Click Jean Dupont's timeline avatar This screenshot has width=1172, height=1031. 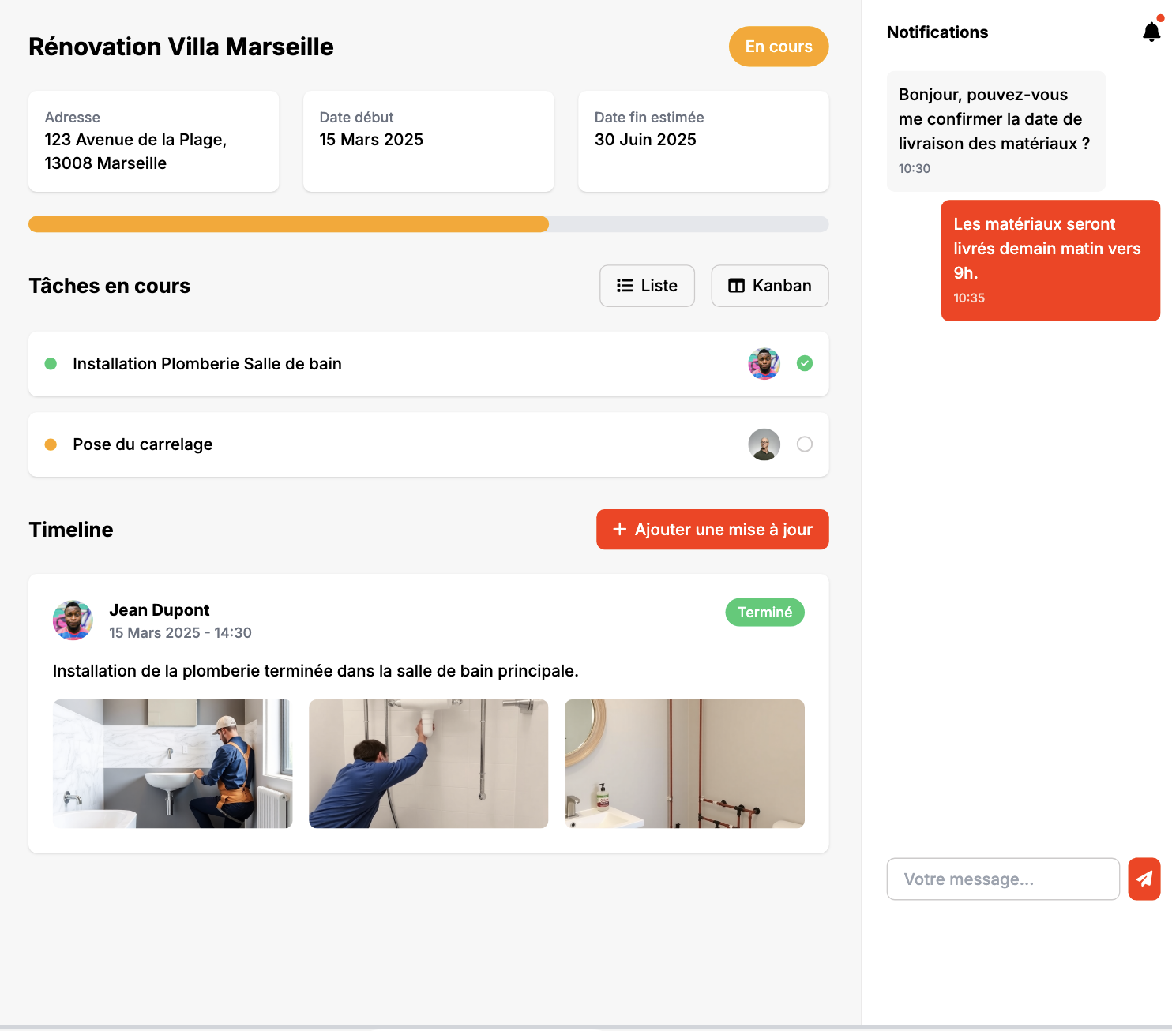click(73, 620)
